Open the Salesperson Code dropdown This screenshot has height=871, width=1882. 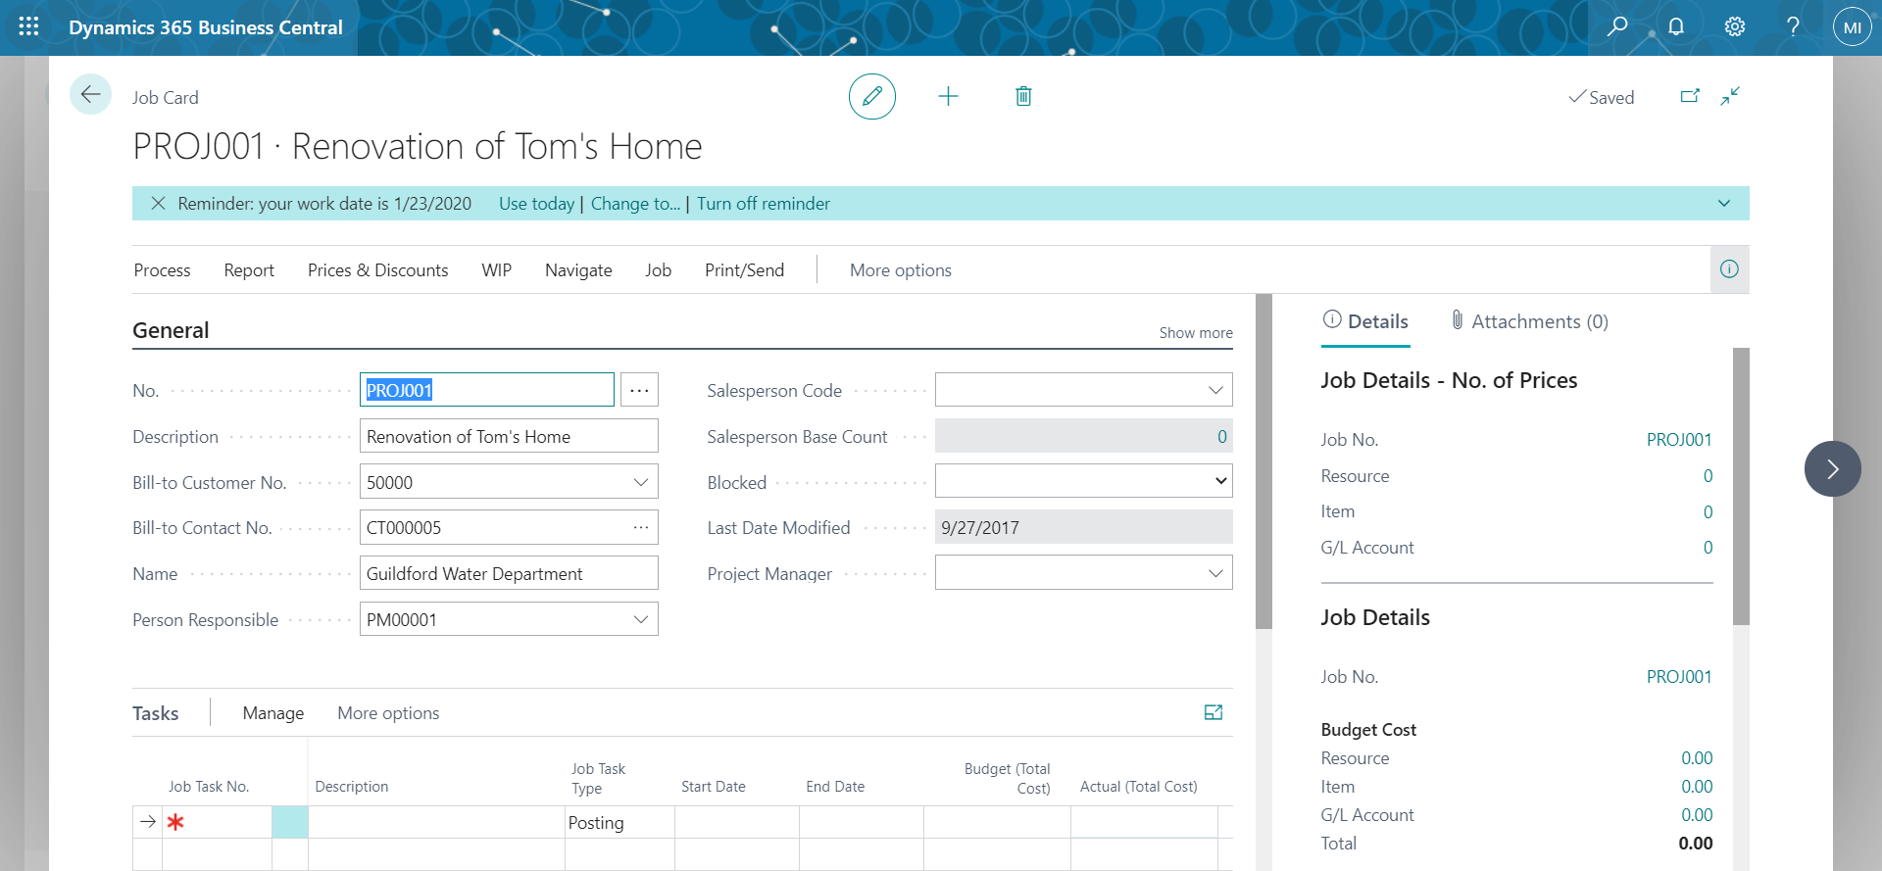tap(1215, 390)
